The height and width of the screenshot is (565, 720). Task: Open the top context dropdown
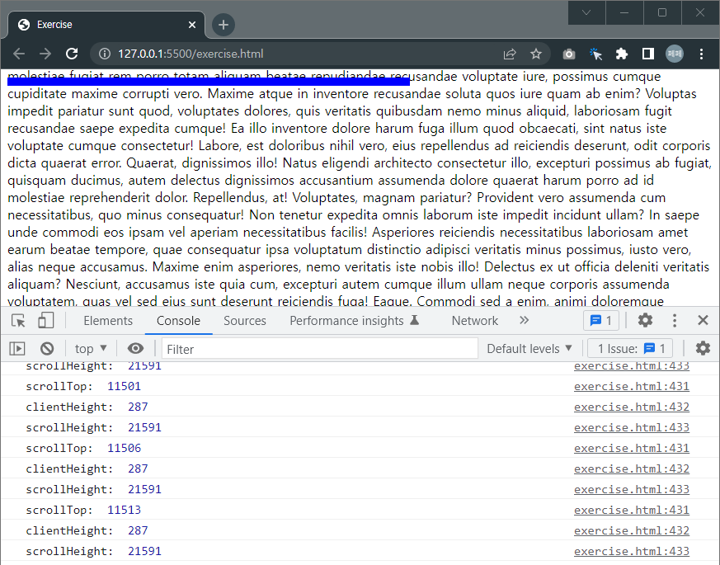[x=91, y=349]
